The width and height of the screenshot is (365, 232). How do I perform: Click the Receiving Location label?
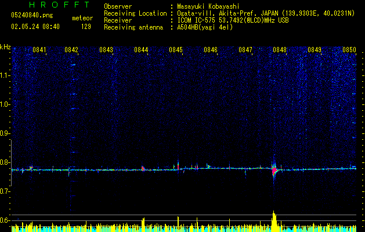(135, 13)
